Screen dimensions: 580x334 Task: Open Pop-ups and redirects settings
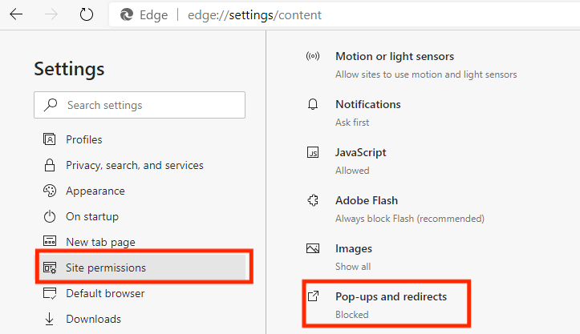[x=391, y=297]
